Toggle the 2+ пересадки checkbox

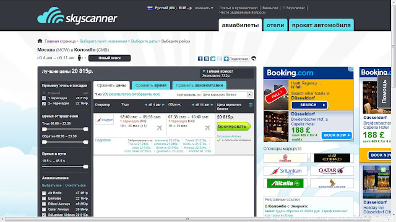click(44, 104)
